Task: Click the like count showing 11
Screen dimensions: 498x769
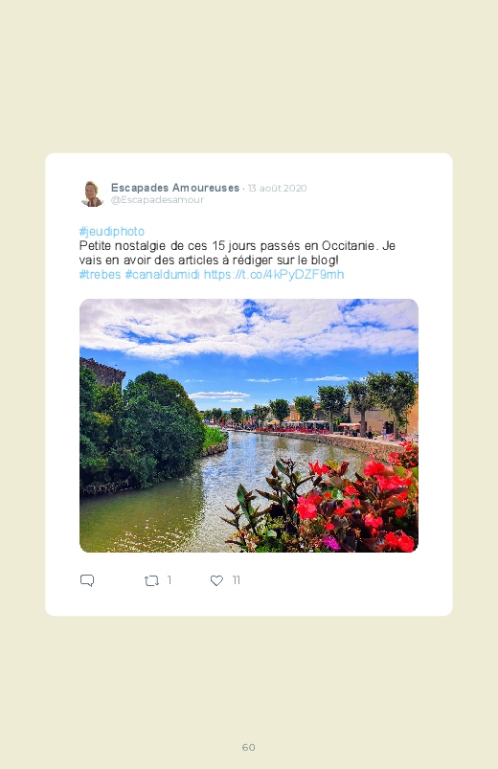Action: [236, 580]
